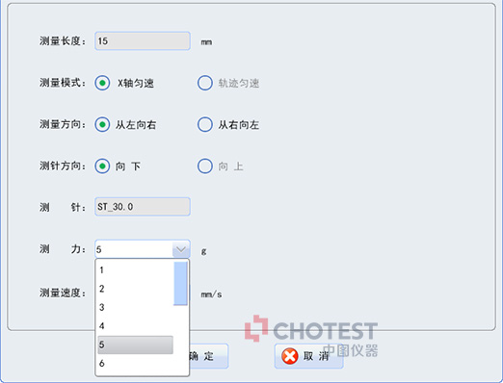Pick 3 from the force list
Screen dimensions: 503x383
(x=135, y=307)
